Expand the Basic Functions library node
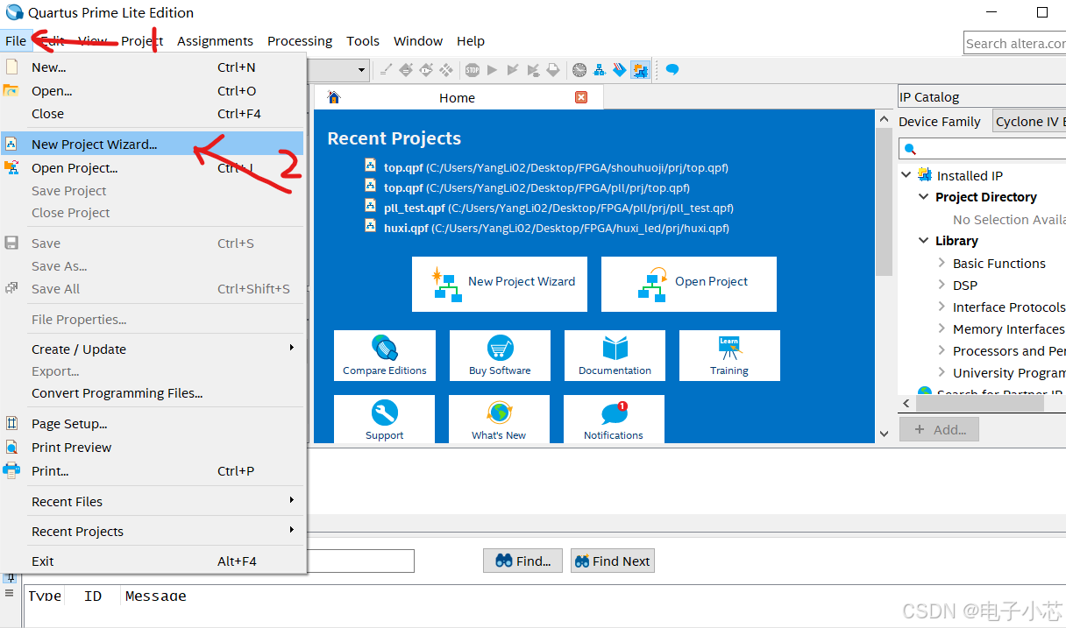This screenshot has width=1066, height=628. pyautogui.click(x=941, y=263)
